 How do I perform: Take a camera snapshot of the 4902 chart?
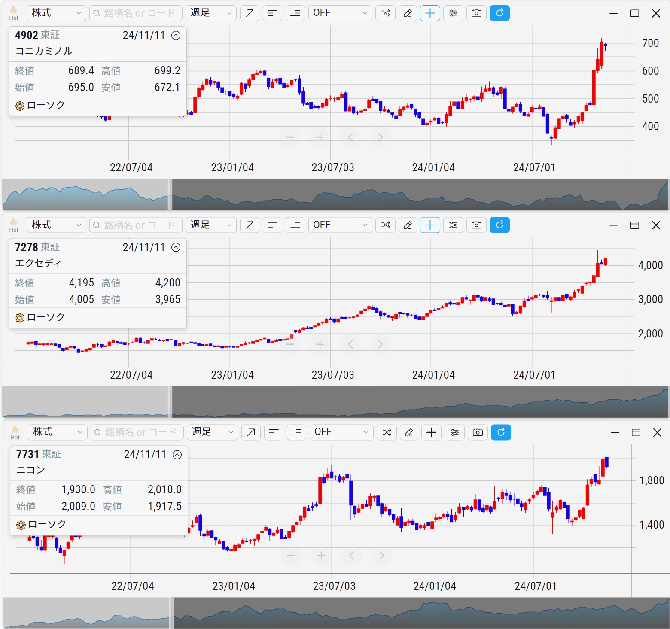click(x=476, y=13)
